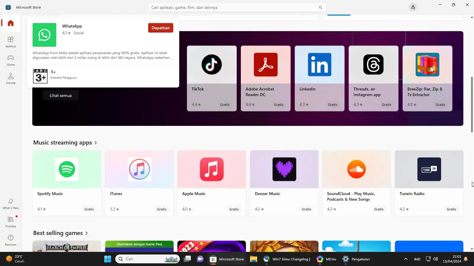Open the TikTok app card
474x266 pixels.
point(212,78)
